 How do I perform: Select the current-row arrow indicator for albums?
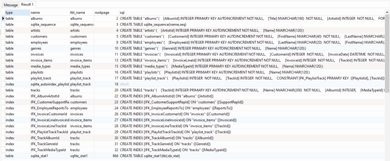tap(3, 18)
